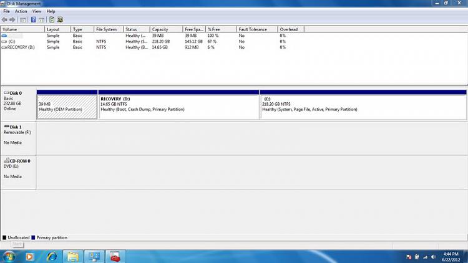Sort by the Overhead column header
Image resolution: width=468 pixels, height=263 pixels.
(291, 29)
